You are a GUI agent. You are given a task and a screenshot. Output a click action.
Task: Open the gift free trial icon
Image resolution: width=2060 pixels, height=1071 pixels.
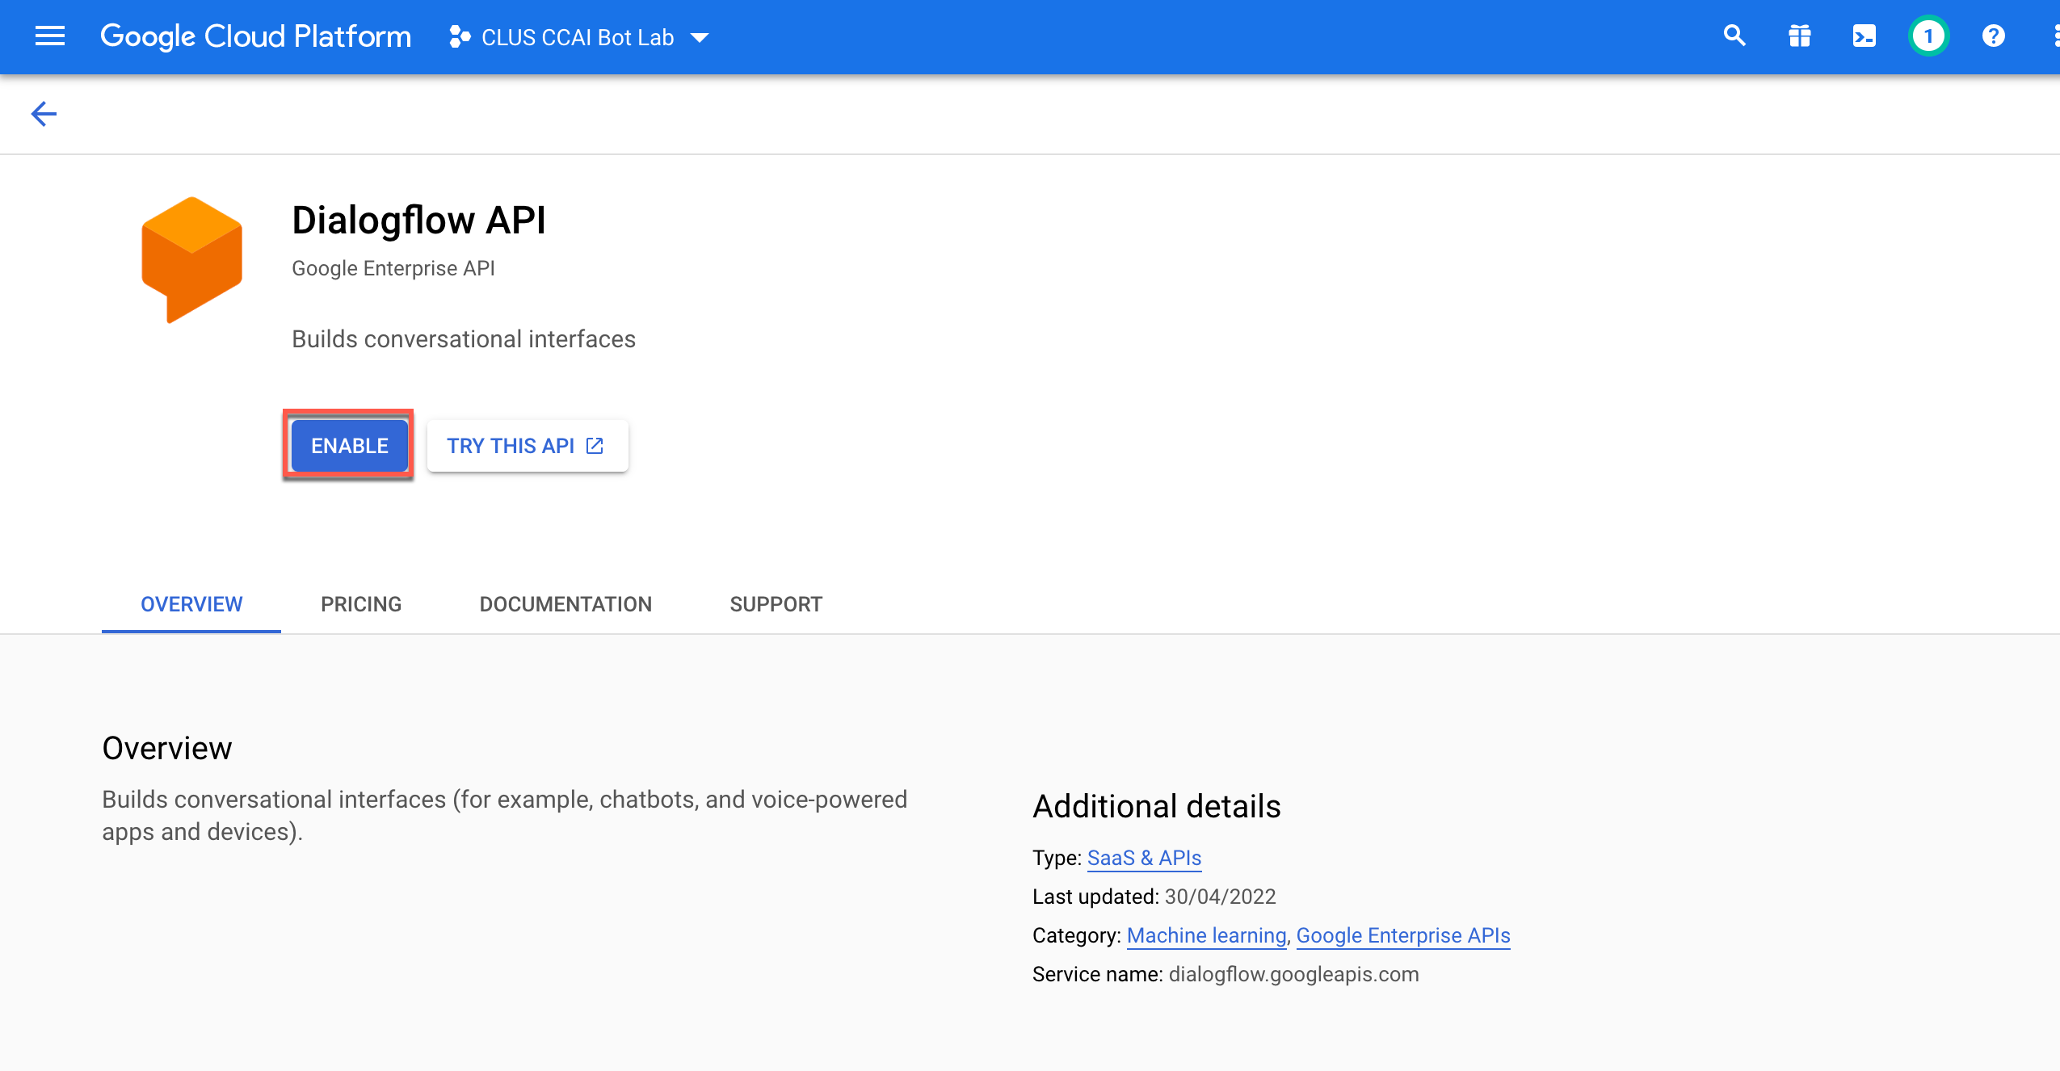[1799, 36]
